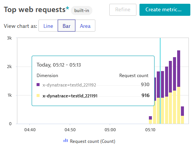Click the tallest purple bar segment
This screenshot has width=196, height=147.
pos(179,69)
